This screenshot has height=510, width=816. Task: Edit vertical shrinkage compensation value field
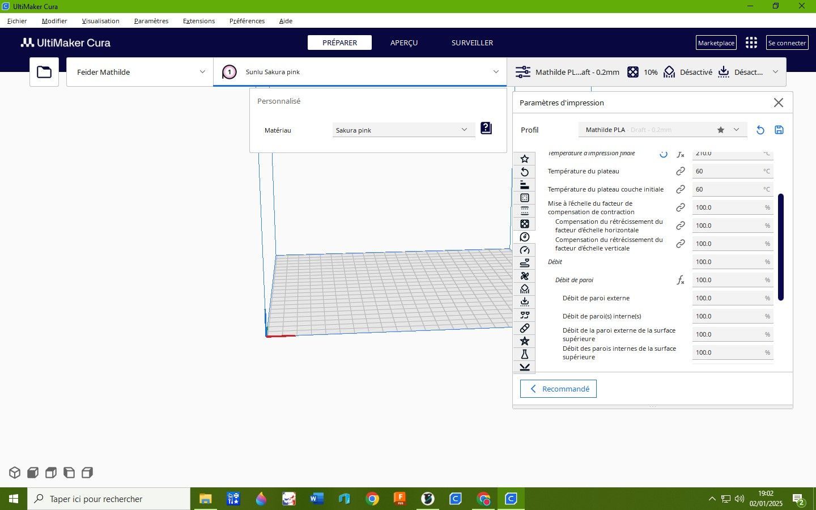click(732, 244)
